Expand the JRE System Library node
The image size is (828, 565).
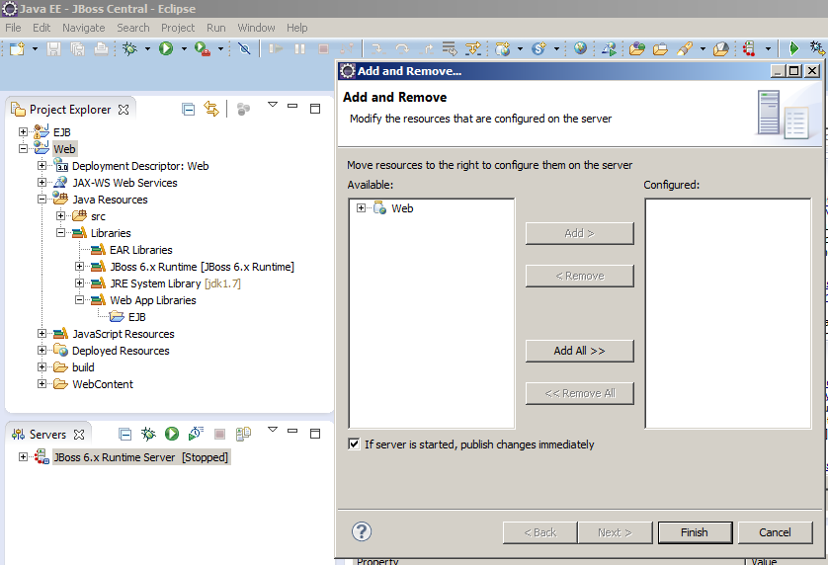[79, 283]
